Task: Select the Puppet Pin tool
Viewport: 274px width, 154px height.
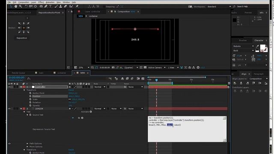Action: [x=77, y=6]
